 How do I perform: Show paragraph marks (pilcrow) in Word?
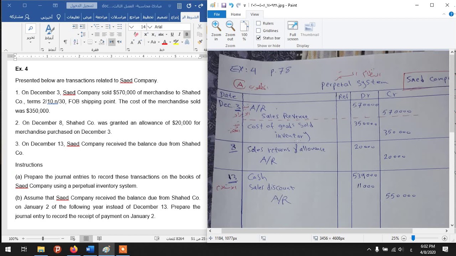pos(65,42)
